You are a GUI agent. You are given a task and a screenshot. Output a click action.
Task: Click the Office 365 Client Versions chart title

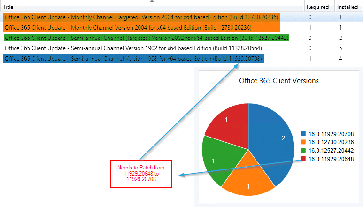point(279,81)
